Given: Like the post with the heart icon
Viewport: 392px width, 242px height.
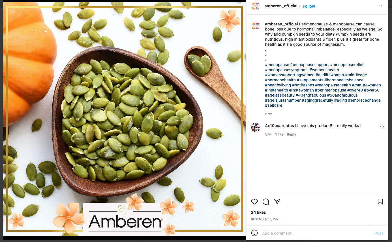Looking at the screenshot, I should (x=254, y=202).
